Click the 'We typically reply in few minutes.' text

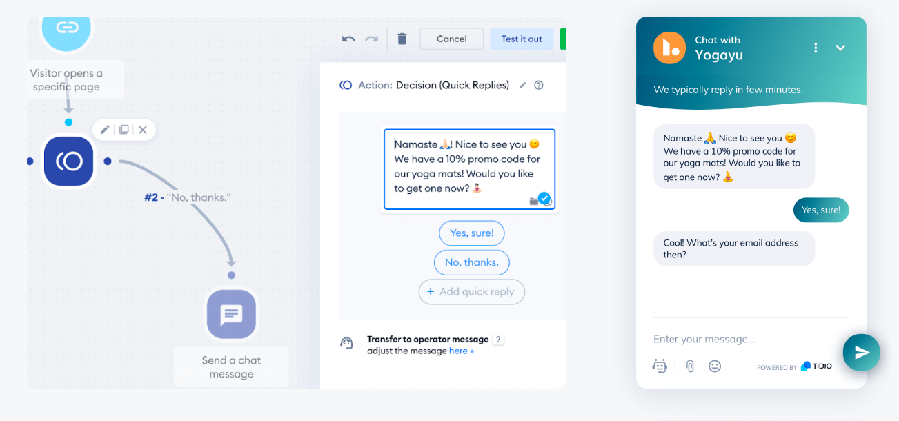tap(729, 90)
